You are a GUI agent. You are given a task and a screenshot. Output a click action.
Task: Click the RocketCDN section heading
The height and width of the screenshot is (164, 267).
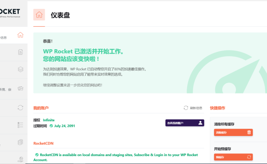[x=44, y=144]
